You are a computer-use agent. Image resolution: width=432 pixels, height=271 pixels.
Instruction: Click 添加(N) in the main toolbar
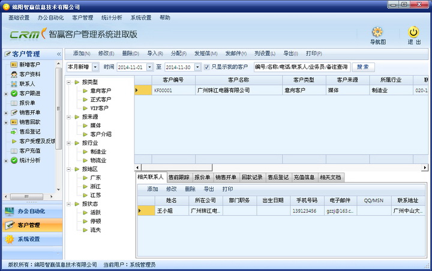82,53
